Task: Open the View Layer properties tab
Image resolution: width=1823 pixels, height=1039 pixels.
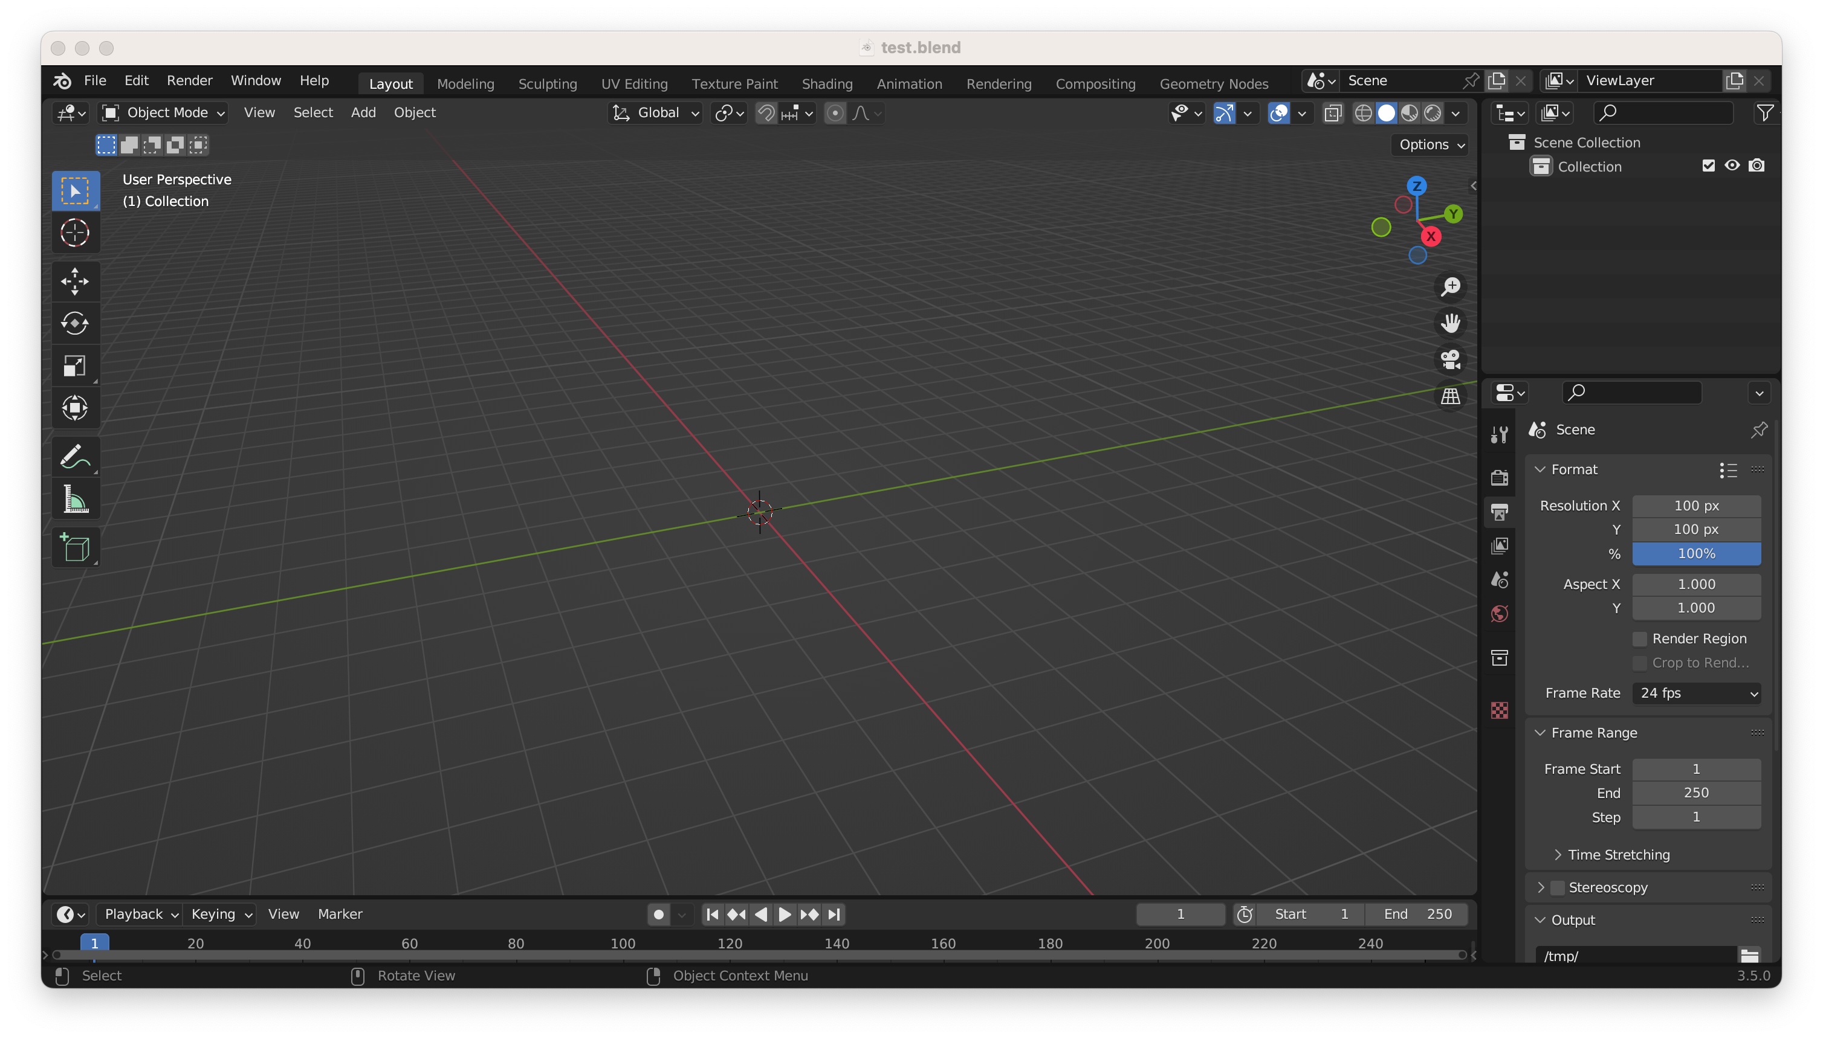Action: (x=1499, y=545)
